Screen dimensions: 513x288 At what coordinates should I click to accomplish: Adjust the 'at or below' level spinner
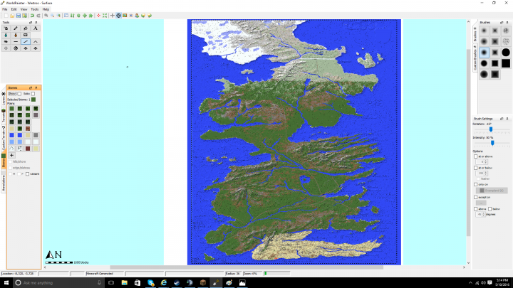[481, 173]
